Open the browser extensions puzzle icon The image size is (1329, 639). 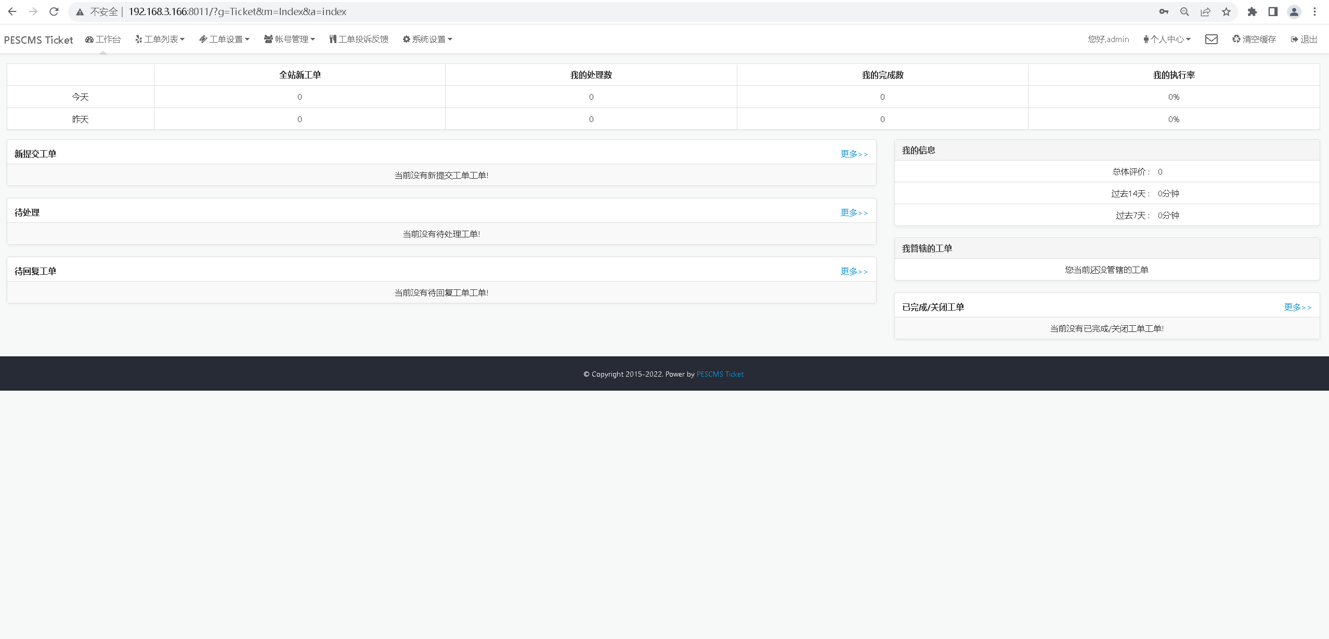(1252, 11)
